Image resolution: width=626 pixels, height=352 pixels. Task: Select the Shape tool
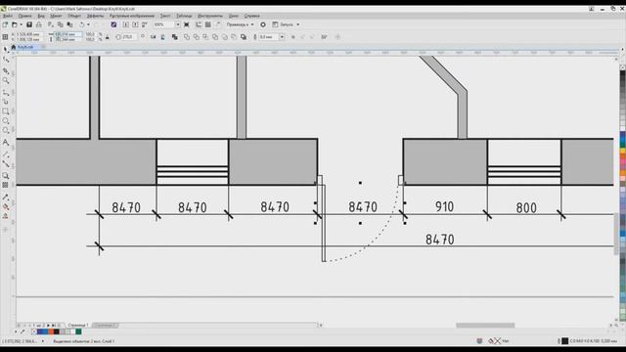click(x=6, y=60)
